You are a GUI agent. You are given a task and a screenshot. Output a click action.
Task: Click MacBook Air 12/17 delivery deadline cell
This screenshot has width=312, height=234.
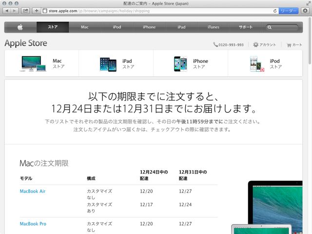point(146,205)
